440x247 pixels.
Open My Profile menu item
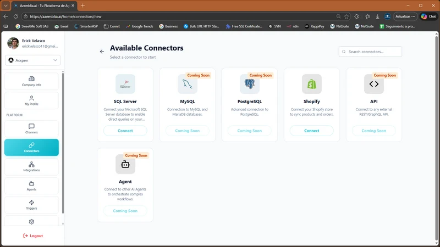31,100
